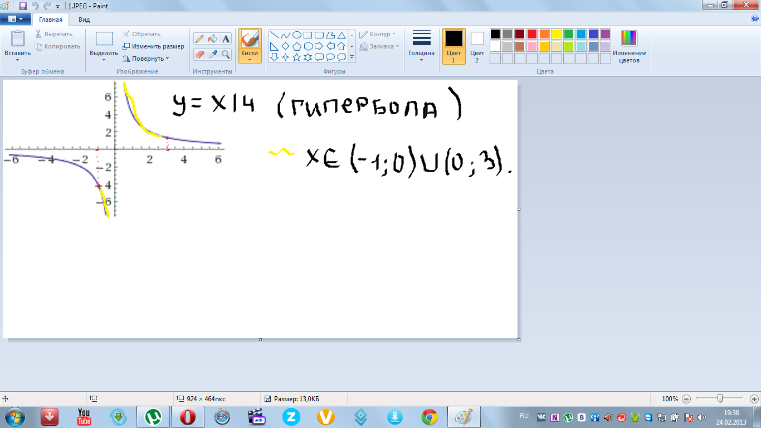This screenshot has height=428, width=761.
Task: Select the Fill with color bucket tool
Action: [212, 38]
